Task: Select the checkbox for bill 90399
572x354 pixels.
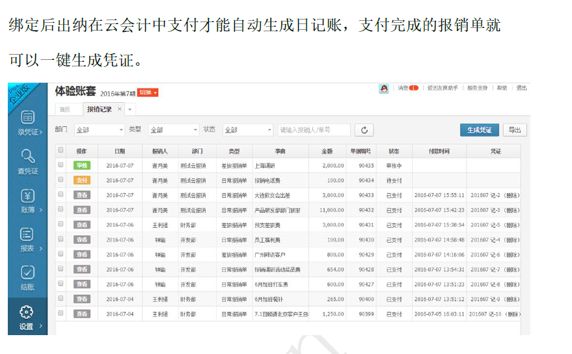Action: (61, 314)
